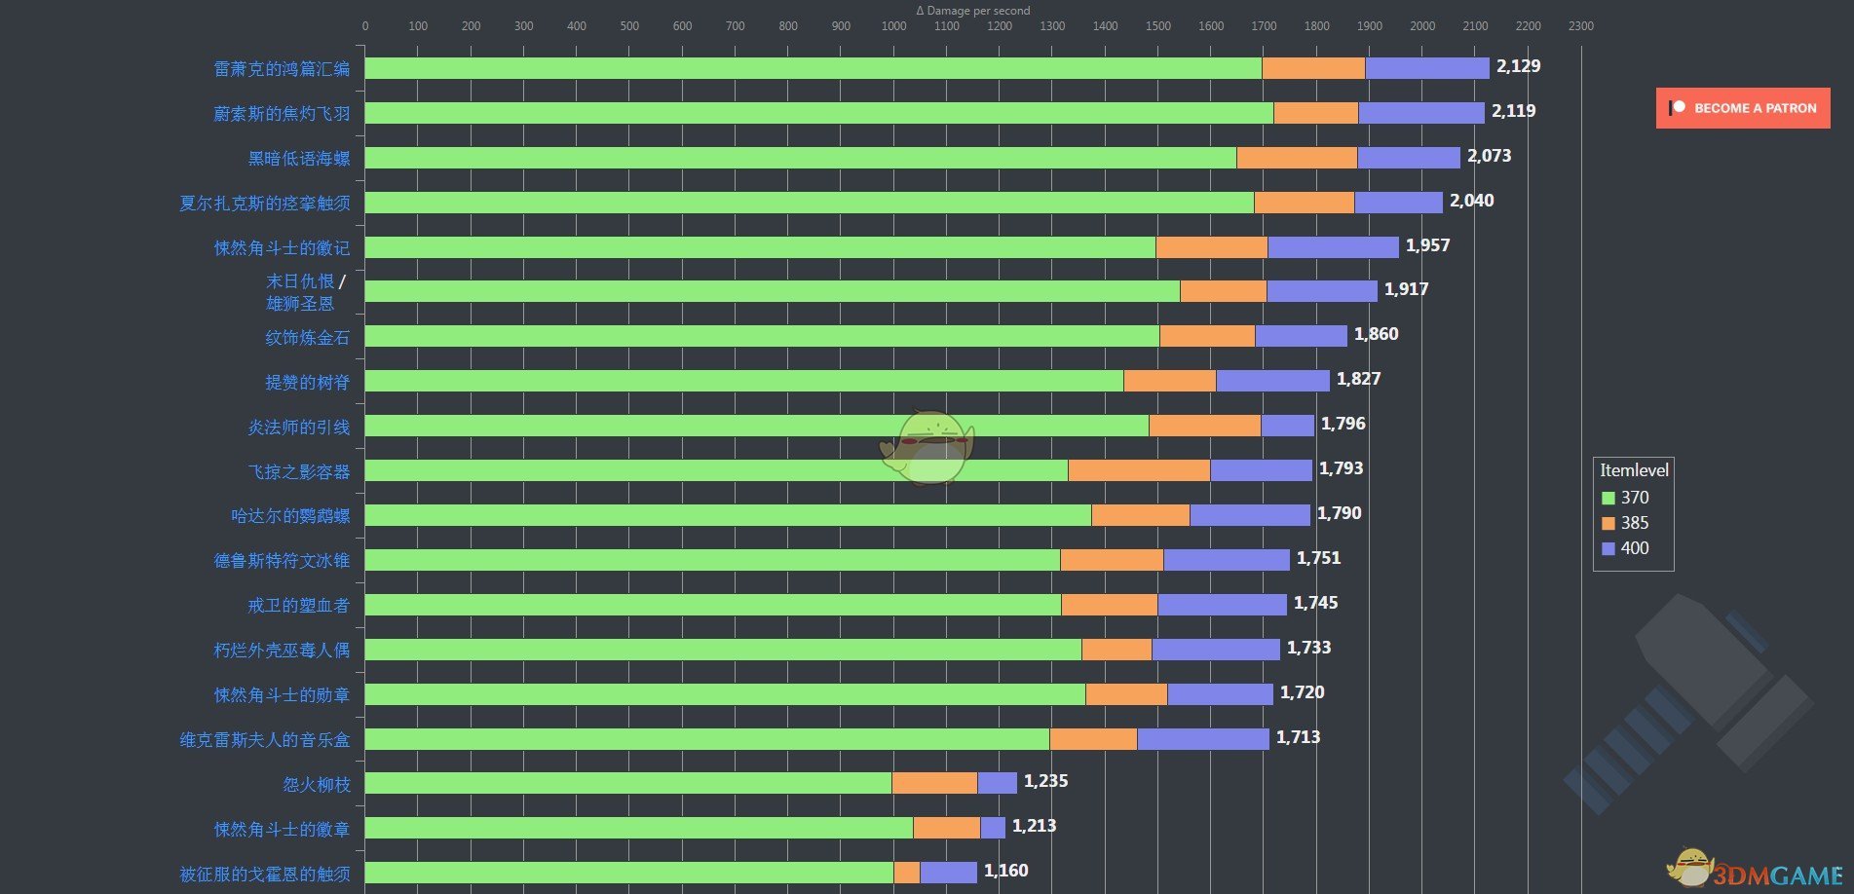The image size is (1854, 894).
Task: Open trinket link 飞掠之影容器
Action: 299,471
